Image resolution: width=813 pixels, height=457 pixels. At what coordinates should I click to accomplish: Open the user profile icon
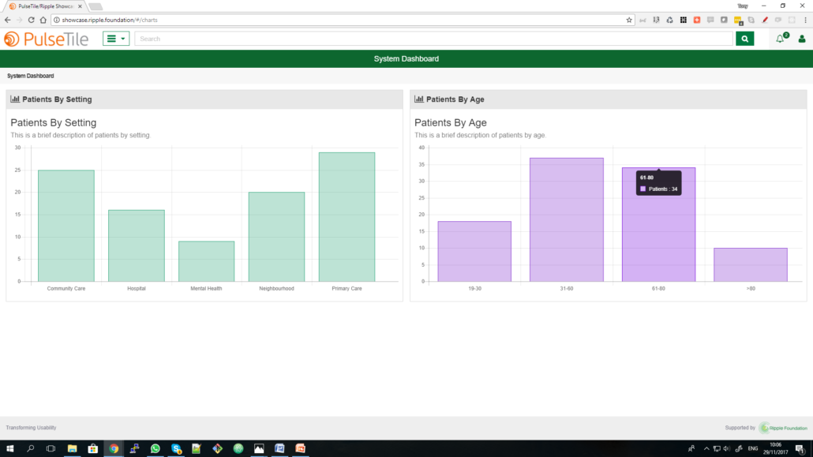coord(802,39)
